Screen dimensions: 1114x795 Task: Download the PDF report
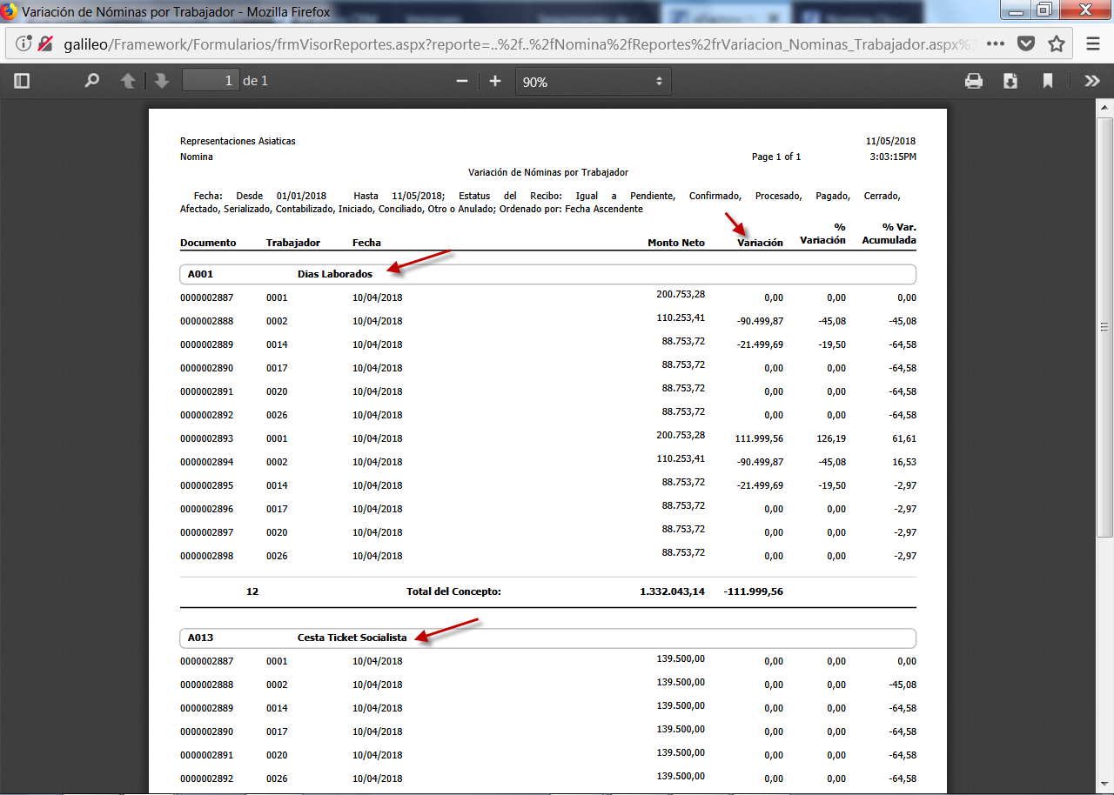[1010, 81]
